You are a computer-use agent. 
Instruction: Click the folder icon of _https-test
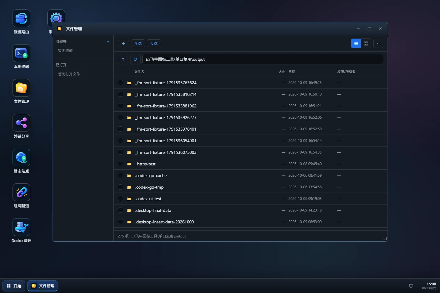[x=129, y=164]
